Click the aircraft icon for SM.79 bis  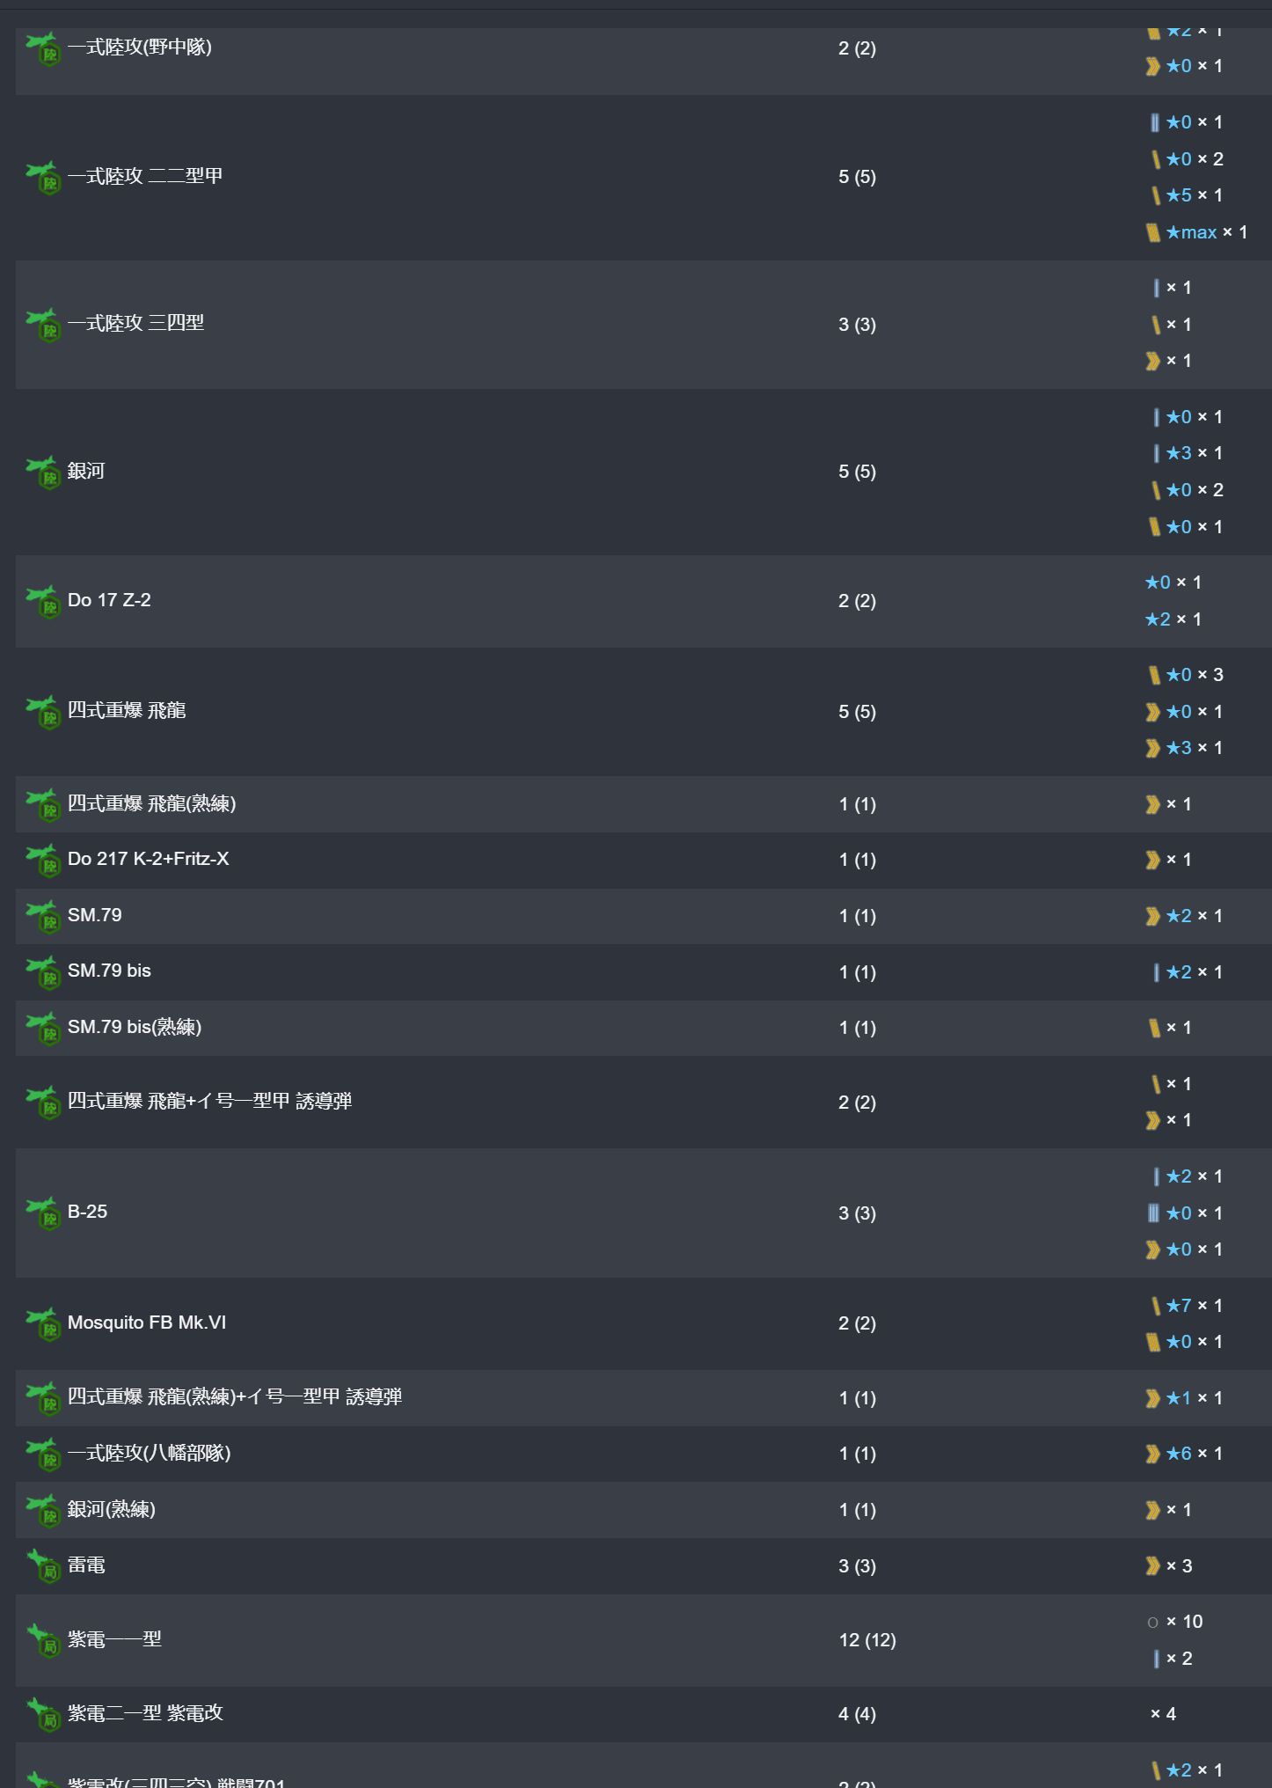point(43,972)
